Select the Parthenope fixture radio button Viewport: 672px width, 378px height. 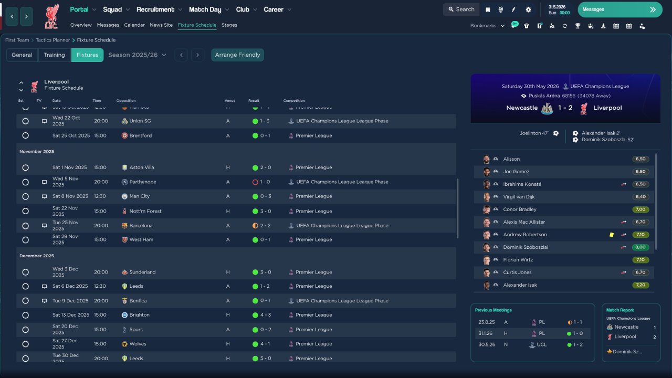(x=25, y=182)
